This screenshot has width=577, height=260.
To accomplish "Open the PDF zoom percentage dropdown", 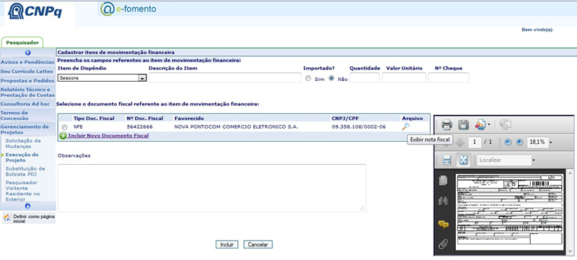I will [x=551, y=142].
